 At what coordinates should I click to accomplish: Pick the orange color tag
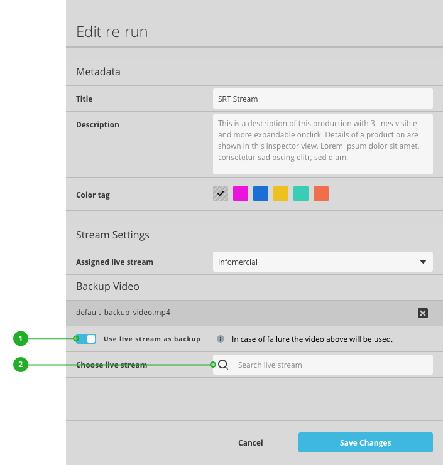click(x=321, y=194)
